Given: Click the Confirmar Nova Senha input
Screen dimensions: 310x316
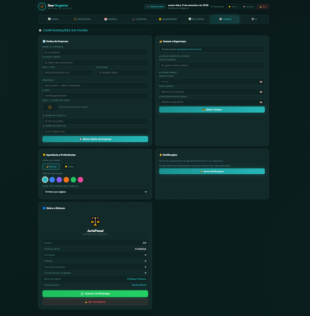Looking at the screenshot, I should (x=212, y=102).
